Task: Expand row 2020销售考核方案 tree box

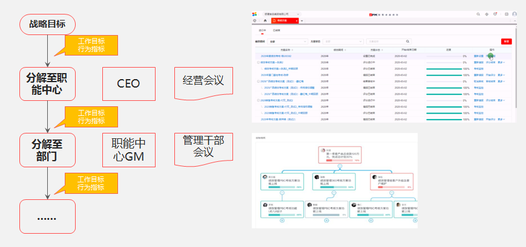Action: pos(258,100)
